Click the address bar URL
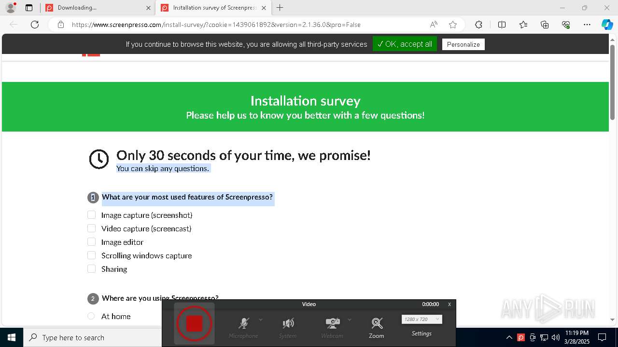618x347 pixels. click(x=216, y=25)
